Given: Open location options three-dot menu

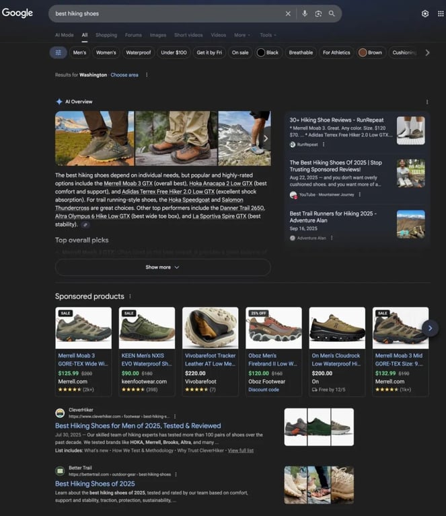Looking at the screenshot, I should (147, 75).
